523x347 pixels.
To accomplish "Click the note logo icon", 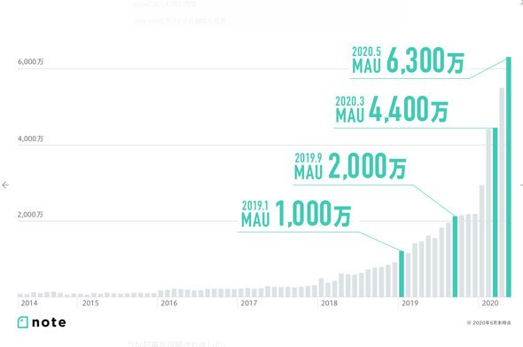I will pos(23,322).
